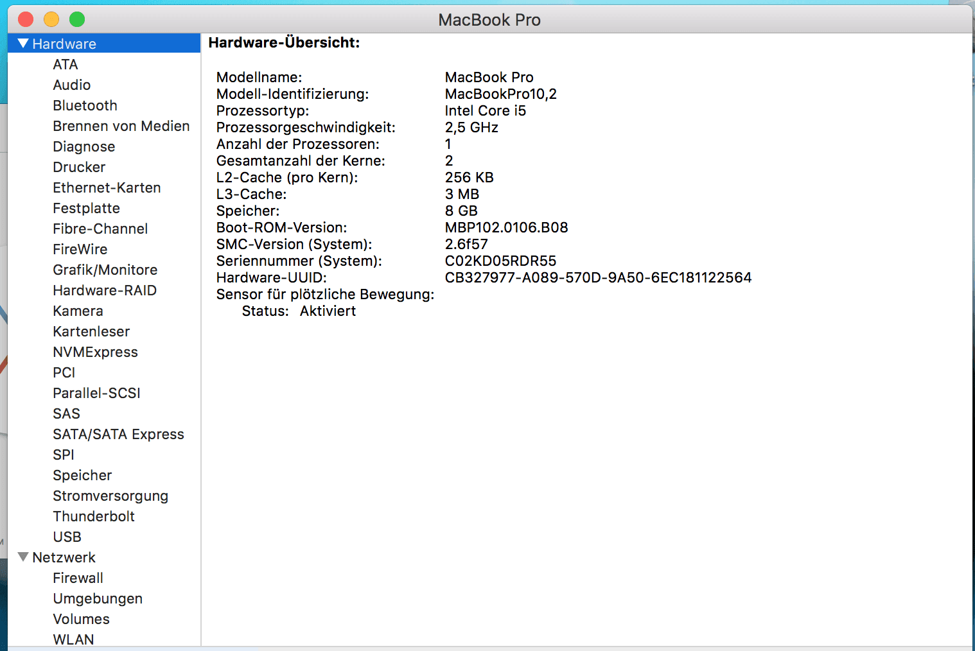Image resolution: width=975 pixels, height=651 pixels.
Task: Open the ATA sidebar entry
Action: (x=66, y=64)
